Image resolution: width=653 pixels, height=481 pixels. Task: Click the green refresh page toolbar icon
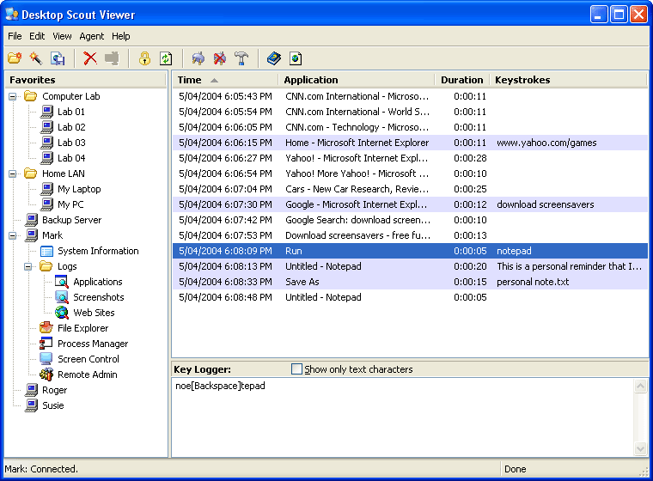(166, 58)
